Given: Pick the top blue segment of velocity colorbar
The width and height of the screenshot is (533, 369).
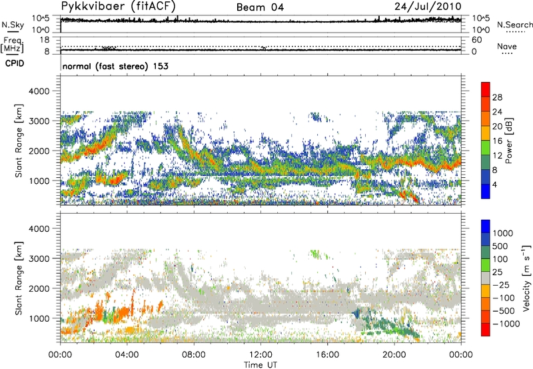Looking at the screenshot, I should tap(486, 226).
